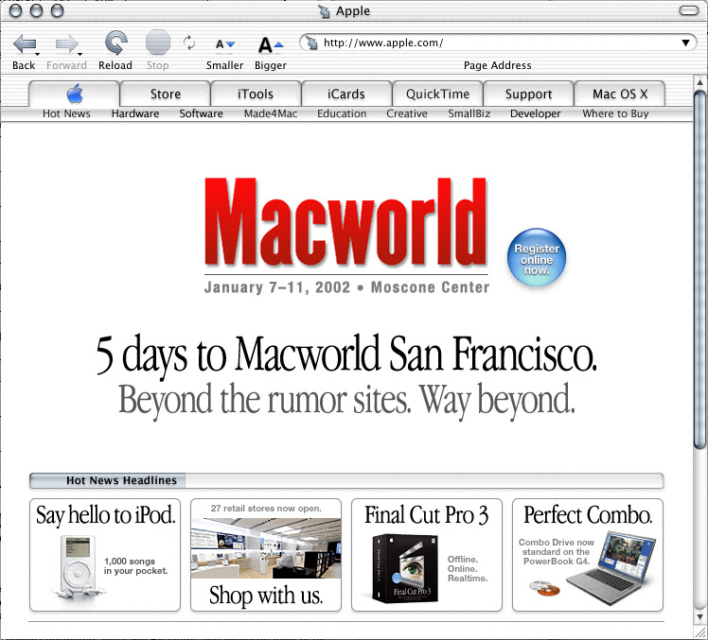Open the Forward button history dropdown arrow
708x640 pixels.
80,55
